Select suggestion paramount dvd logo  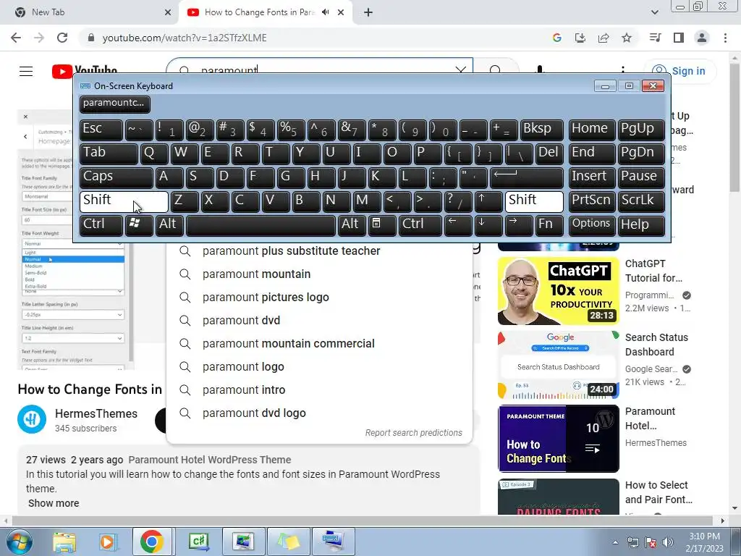(319, 413)
